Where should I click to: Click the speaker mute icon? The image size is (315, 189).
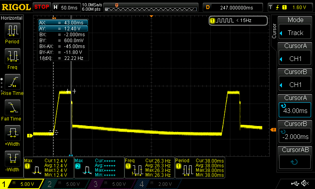(x=304, y=183)
